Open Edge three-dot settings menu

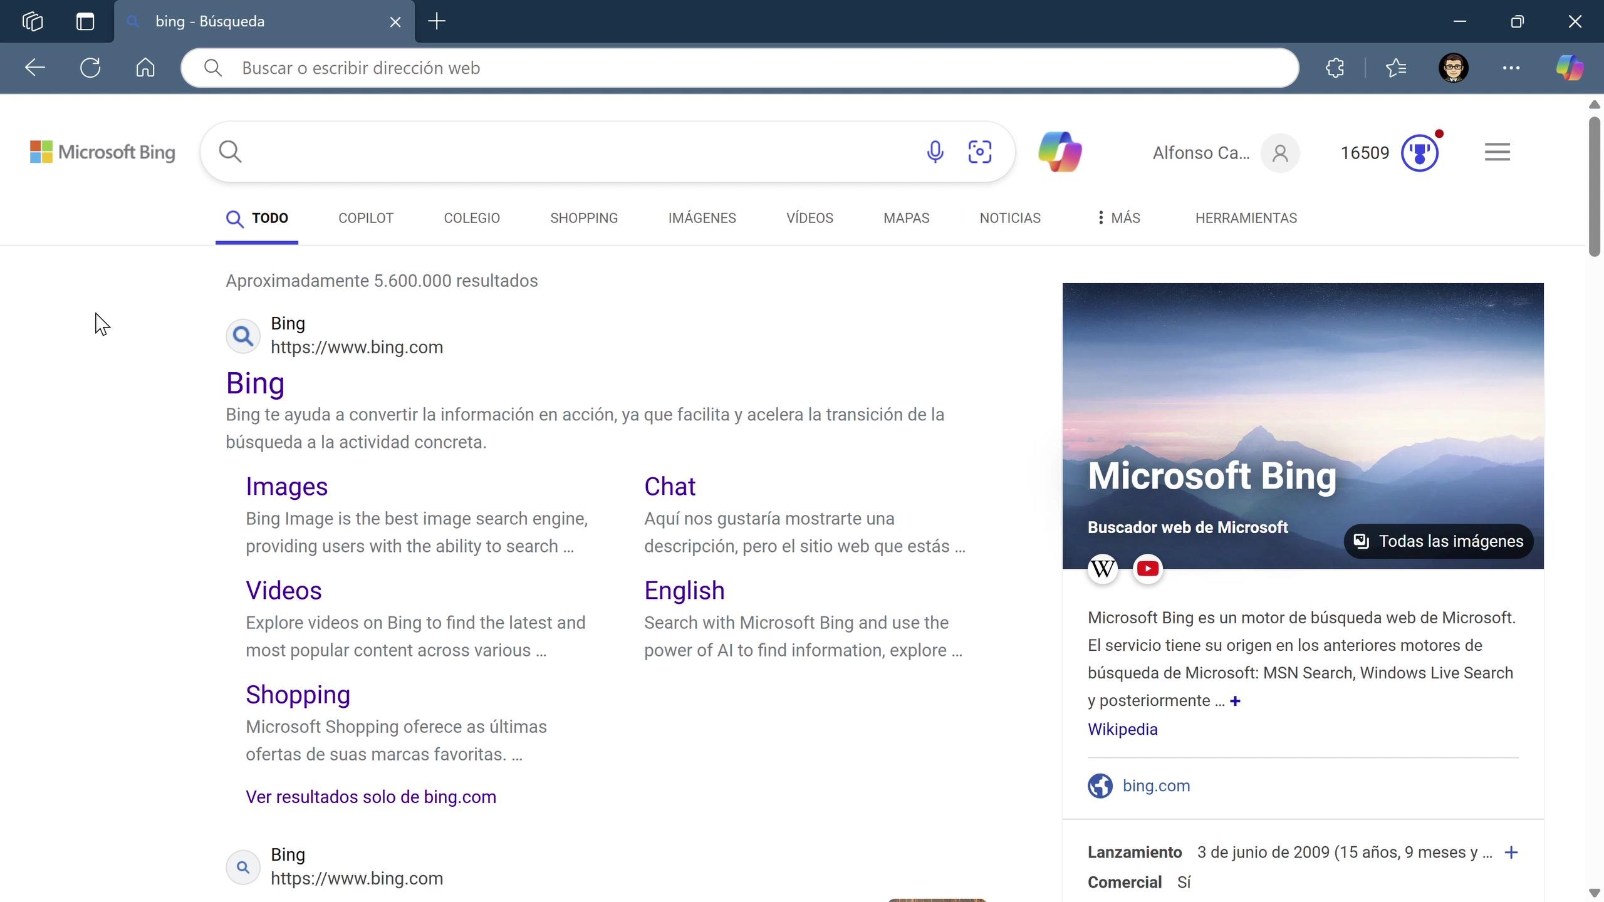click(x=1511, y=68)
